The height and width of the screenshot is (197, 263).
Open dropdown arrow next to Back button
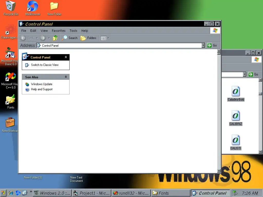[x=37, y=38]
